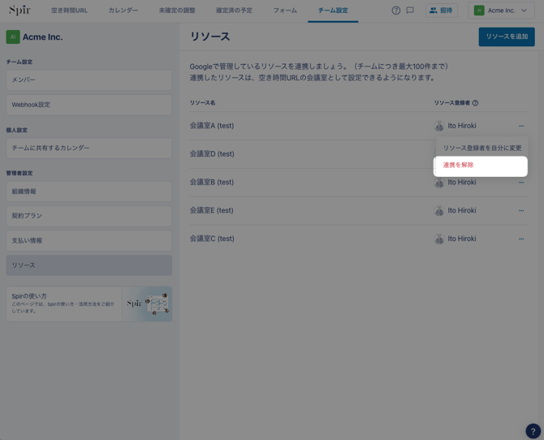Open three-dot menu for 会議室C (test)
The image size is (544, 440).
pyautogui.click(x=521, y=239)
